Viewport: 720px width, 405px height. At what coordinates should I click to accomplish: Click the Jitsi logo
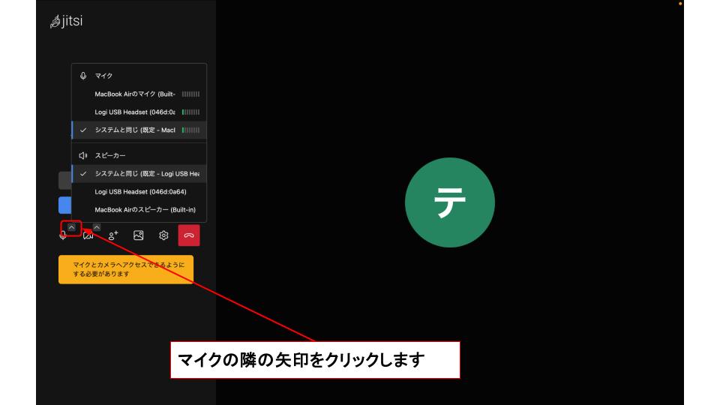[66, 22]
